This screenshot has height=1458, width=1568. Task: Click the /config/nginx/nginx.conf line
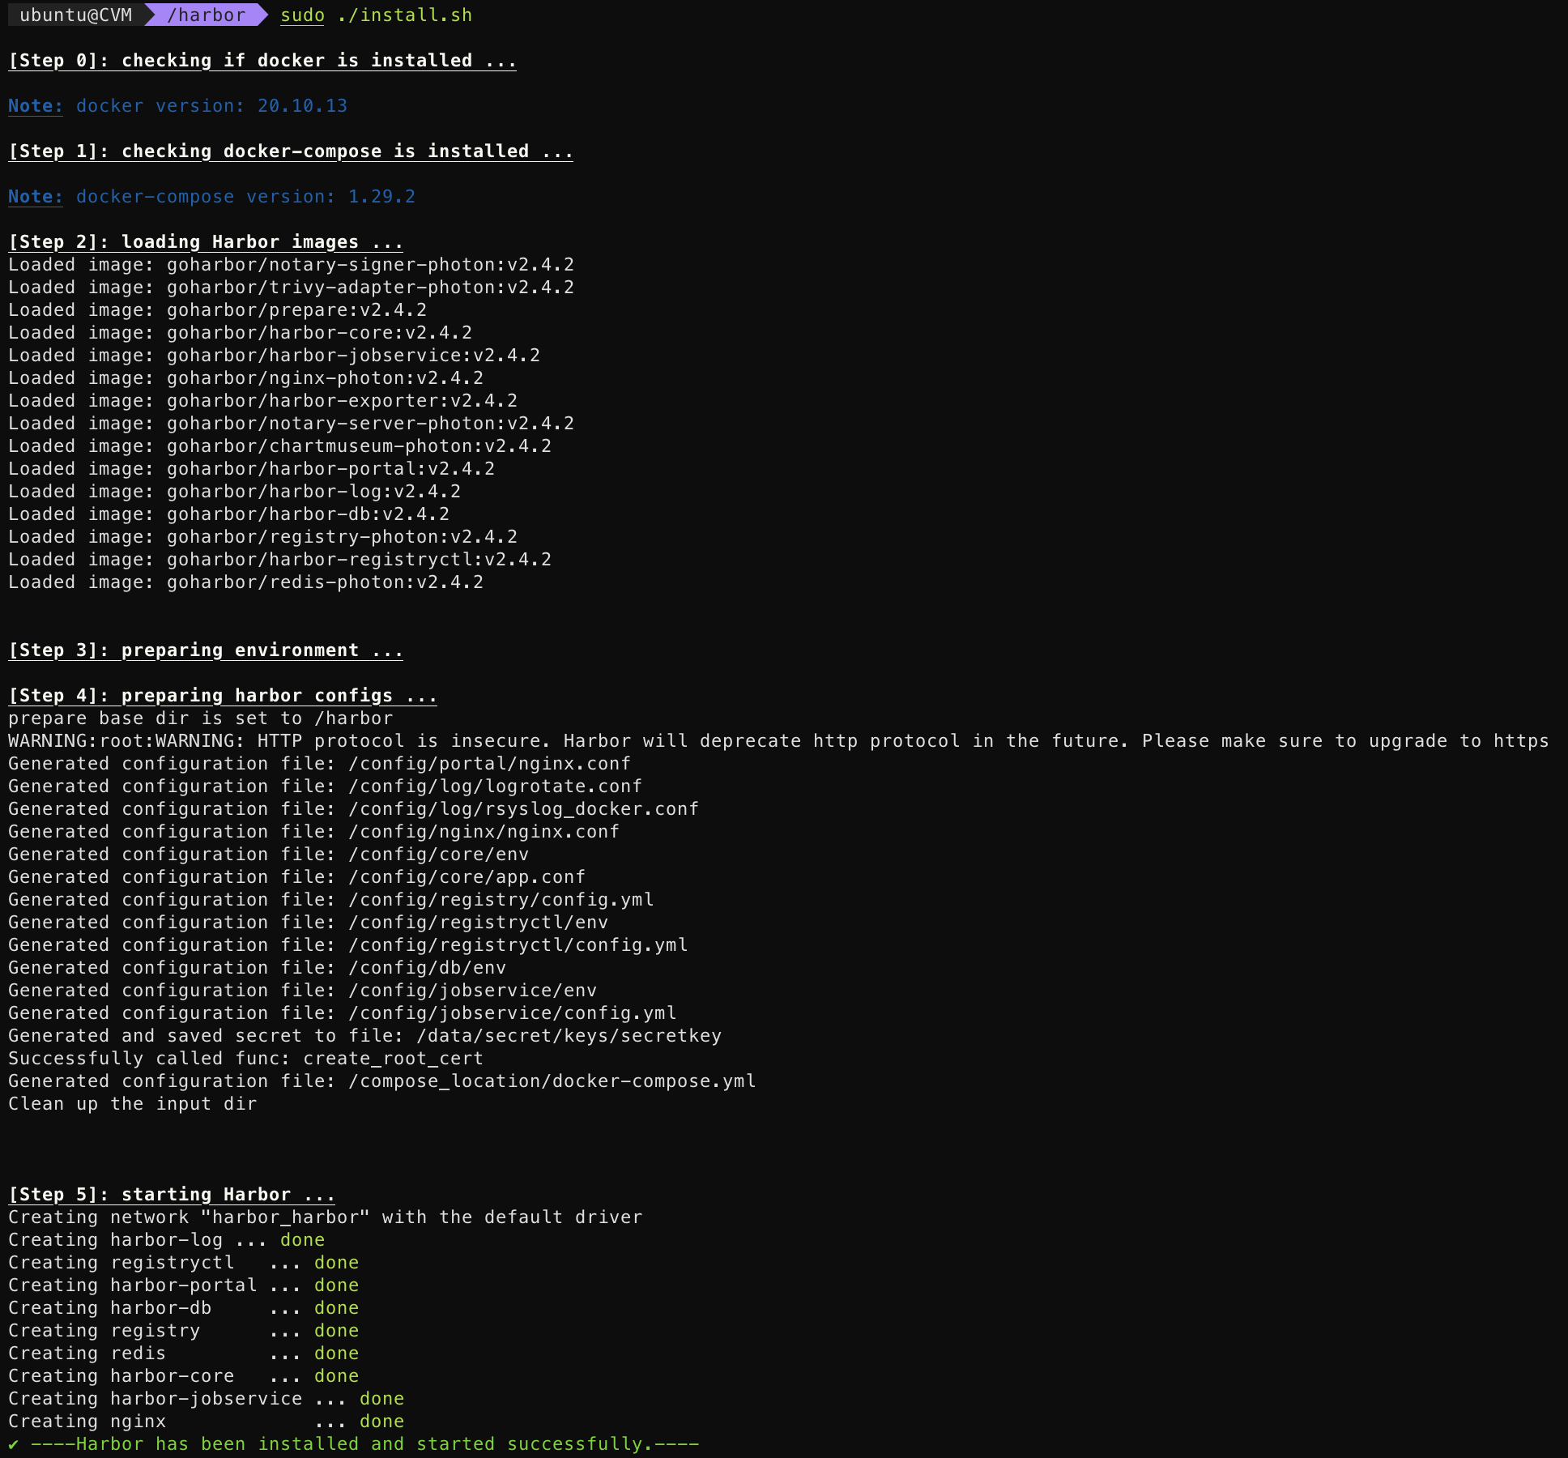click(x=314, y=832)
